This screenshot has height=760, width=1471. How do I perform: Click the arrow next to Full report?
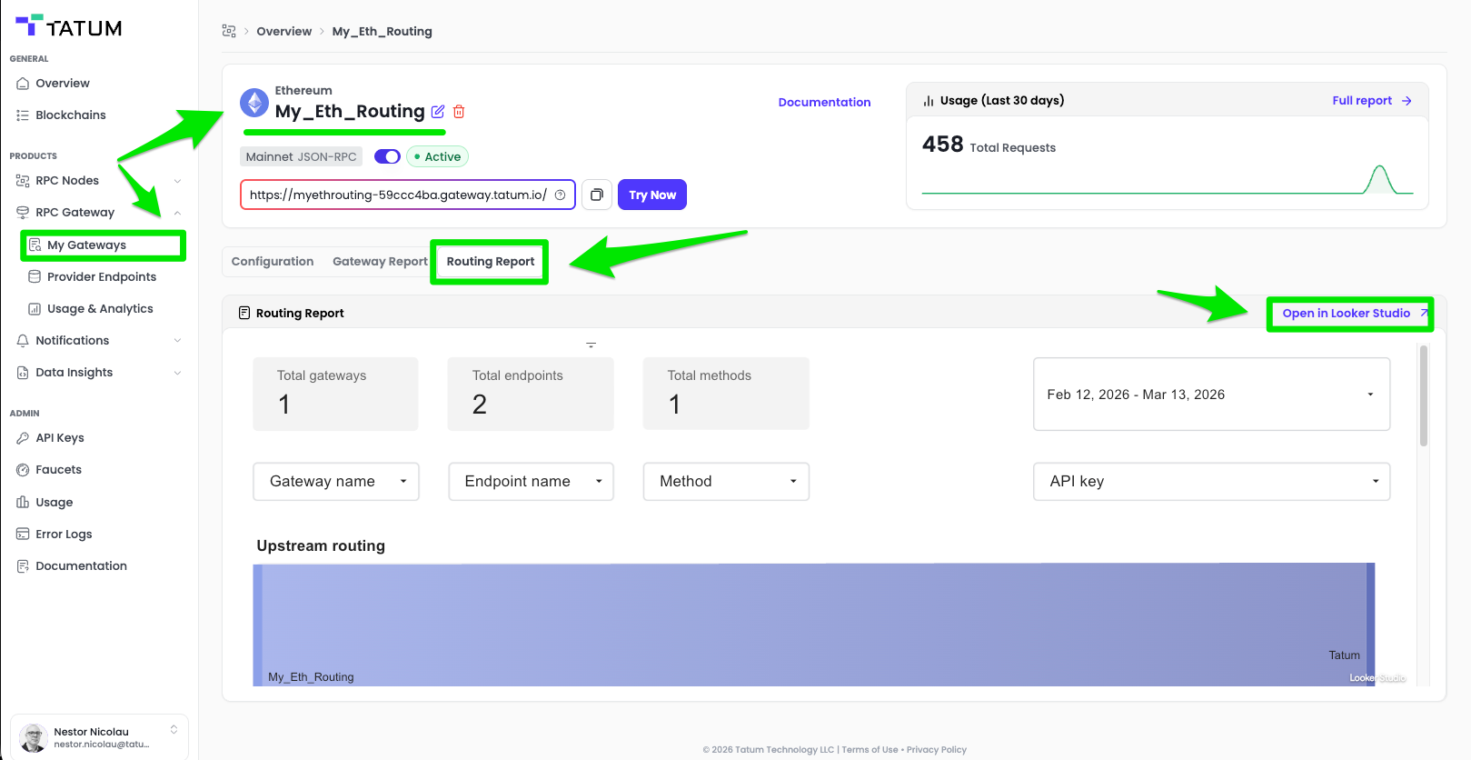click(x=1406, y=101)
